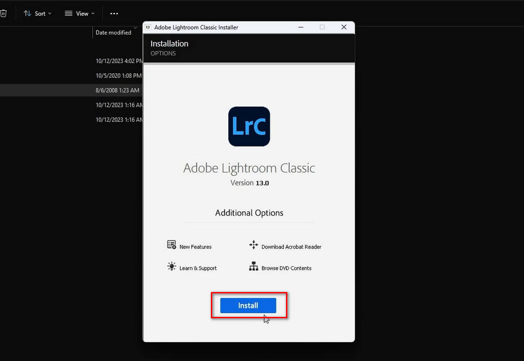This screenshot has width=524, height=361.
Task: Expand the Date modified column dropdown arrow
Action: tap(135, 28)
